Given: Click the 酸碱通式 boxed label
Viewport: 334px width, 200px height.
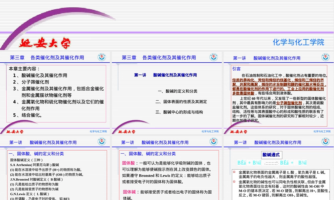Looking at the screenshot, I should coord(272,155).
